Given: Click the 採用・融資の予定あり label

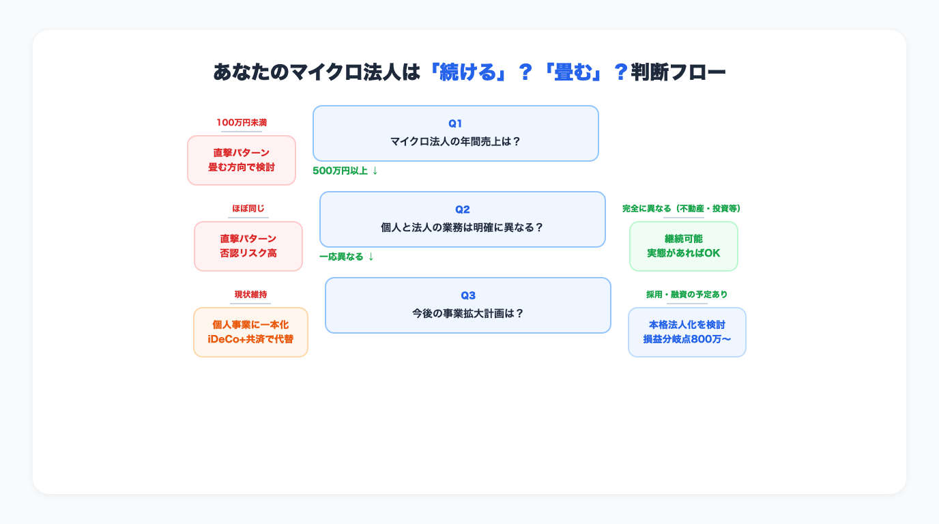Looking at the screenshot, I should [687, 294].
